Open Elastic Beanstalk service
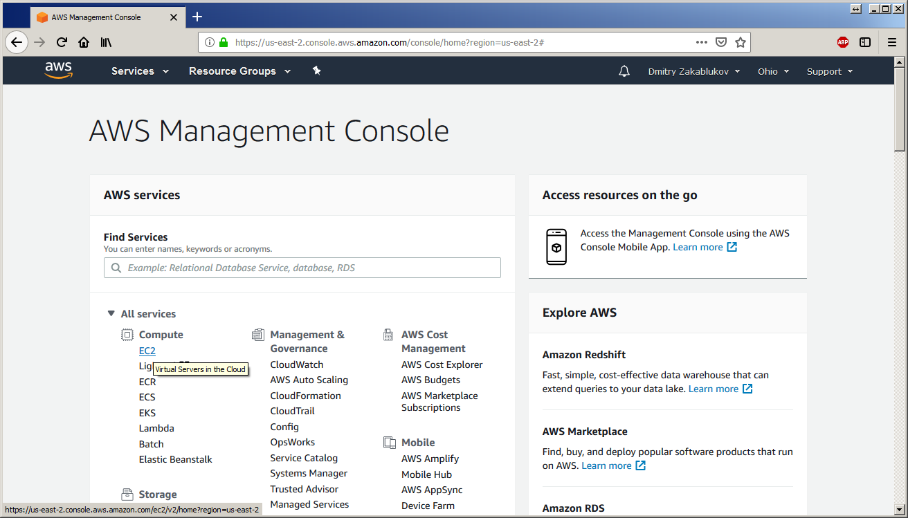 (176, 459)
